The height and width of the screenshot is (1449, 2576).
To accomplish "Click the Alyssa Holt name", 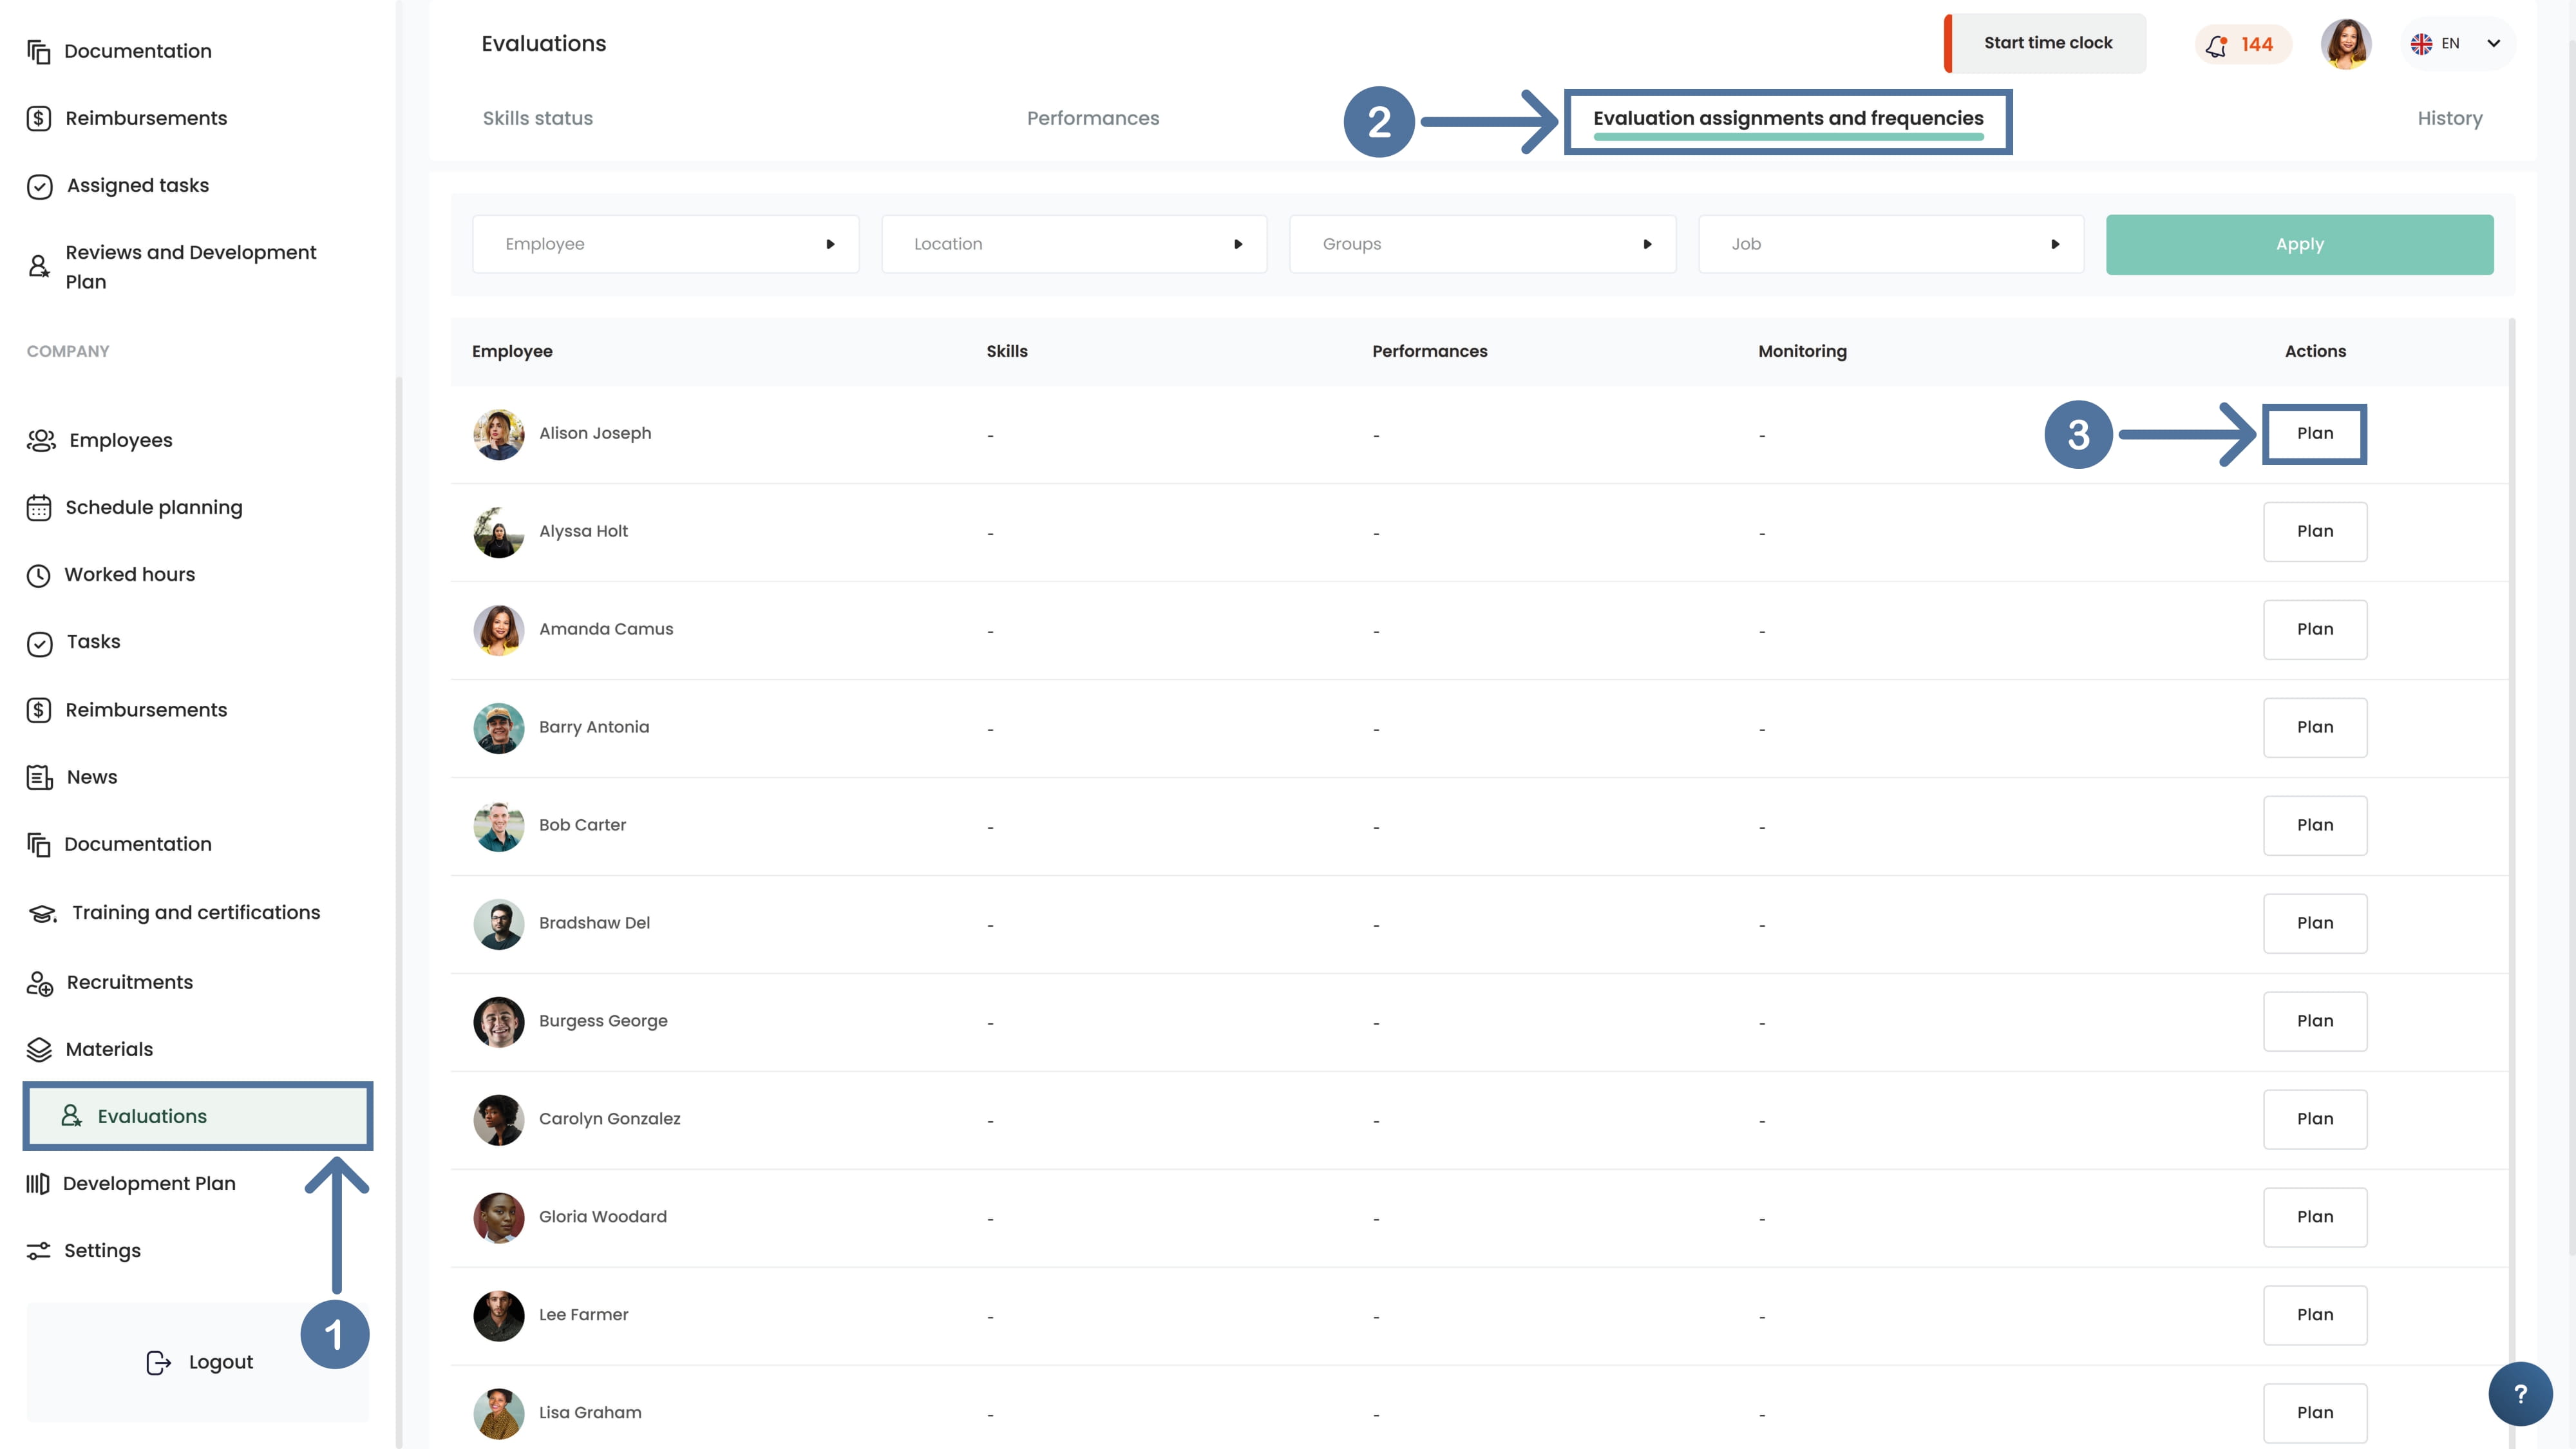I will pos(583,532).
